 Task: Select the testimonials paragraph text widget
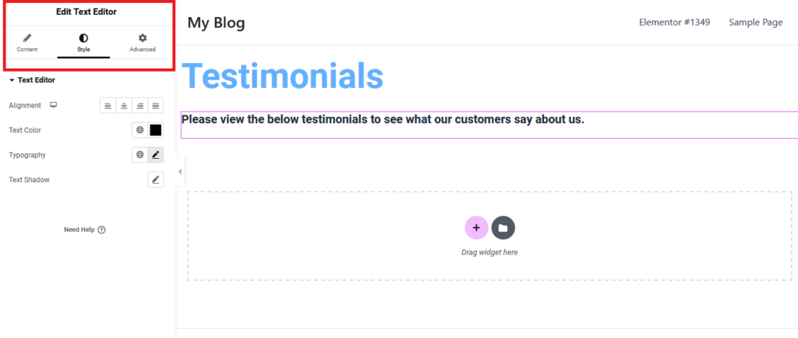coord(489,125)
